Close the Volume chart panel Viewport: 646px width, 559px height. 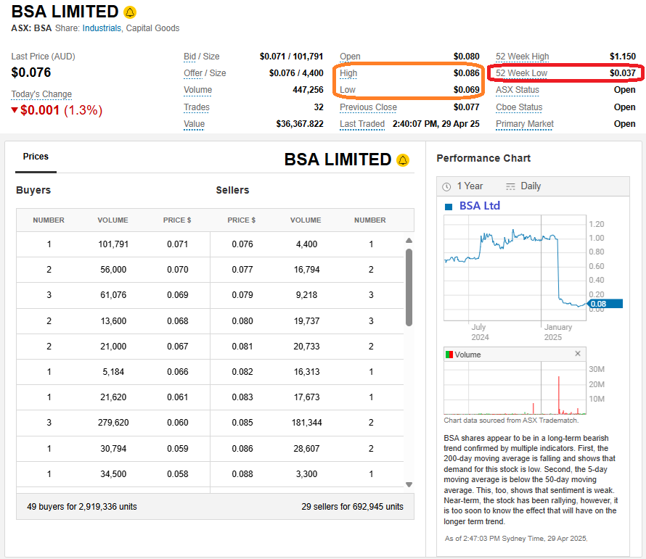point(578,354)
